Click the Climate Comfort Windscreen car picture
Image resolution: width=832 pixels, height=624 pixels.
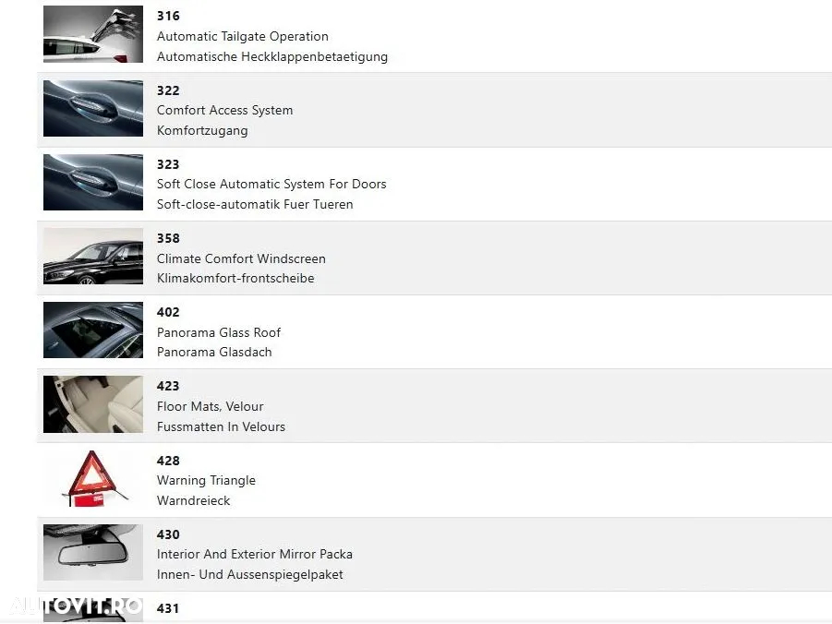coord(93,256)
